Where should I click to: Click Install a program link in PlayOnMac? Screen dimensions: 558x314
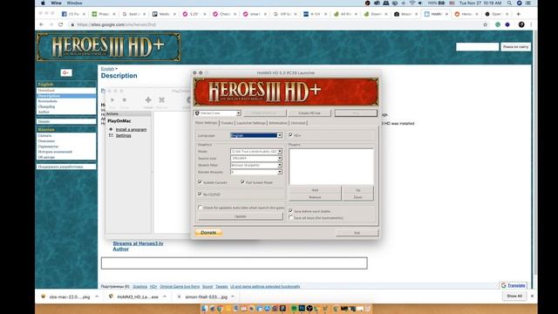click(x=131, y=130)
